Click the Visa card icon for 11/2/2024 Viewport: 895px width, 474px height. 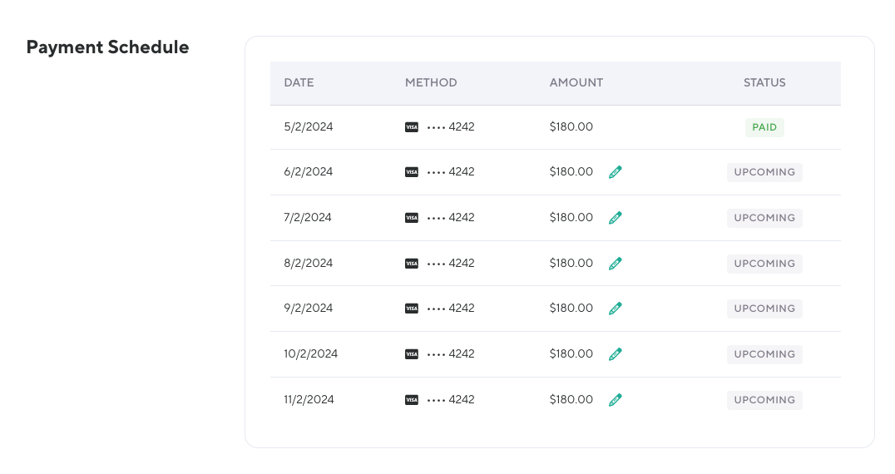point(412,400)
